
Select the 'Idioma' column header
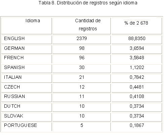point(33,21)
